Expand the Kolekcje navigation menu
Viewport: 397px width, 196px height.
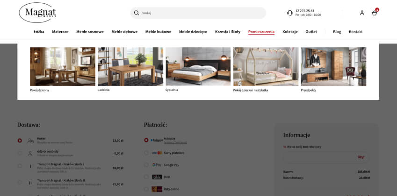tap(290, 32)
